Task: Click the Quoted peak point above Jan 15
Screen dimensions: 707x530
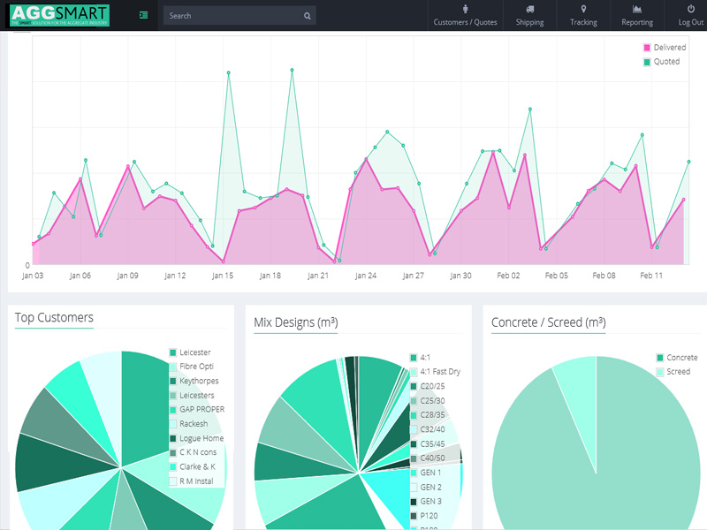Action: [x=229, y=72]
